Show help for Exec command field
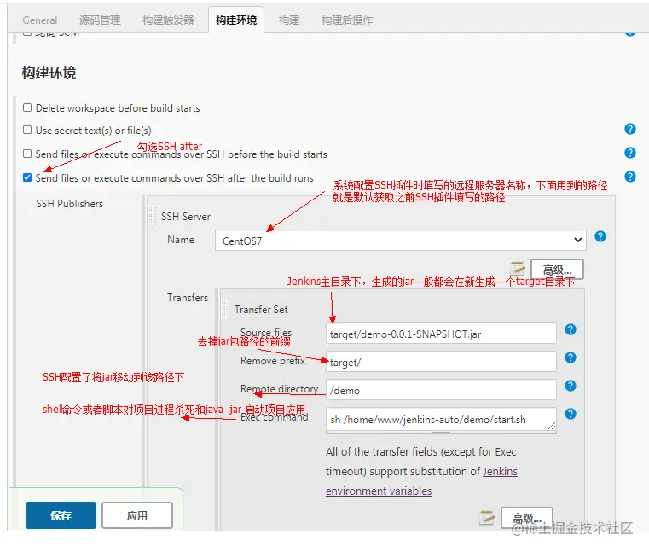649x552 pixels. (571, 414)
